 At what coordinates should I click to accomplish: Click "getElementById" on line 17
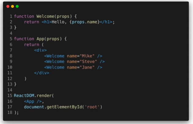64,107
